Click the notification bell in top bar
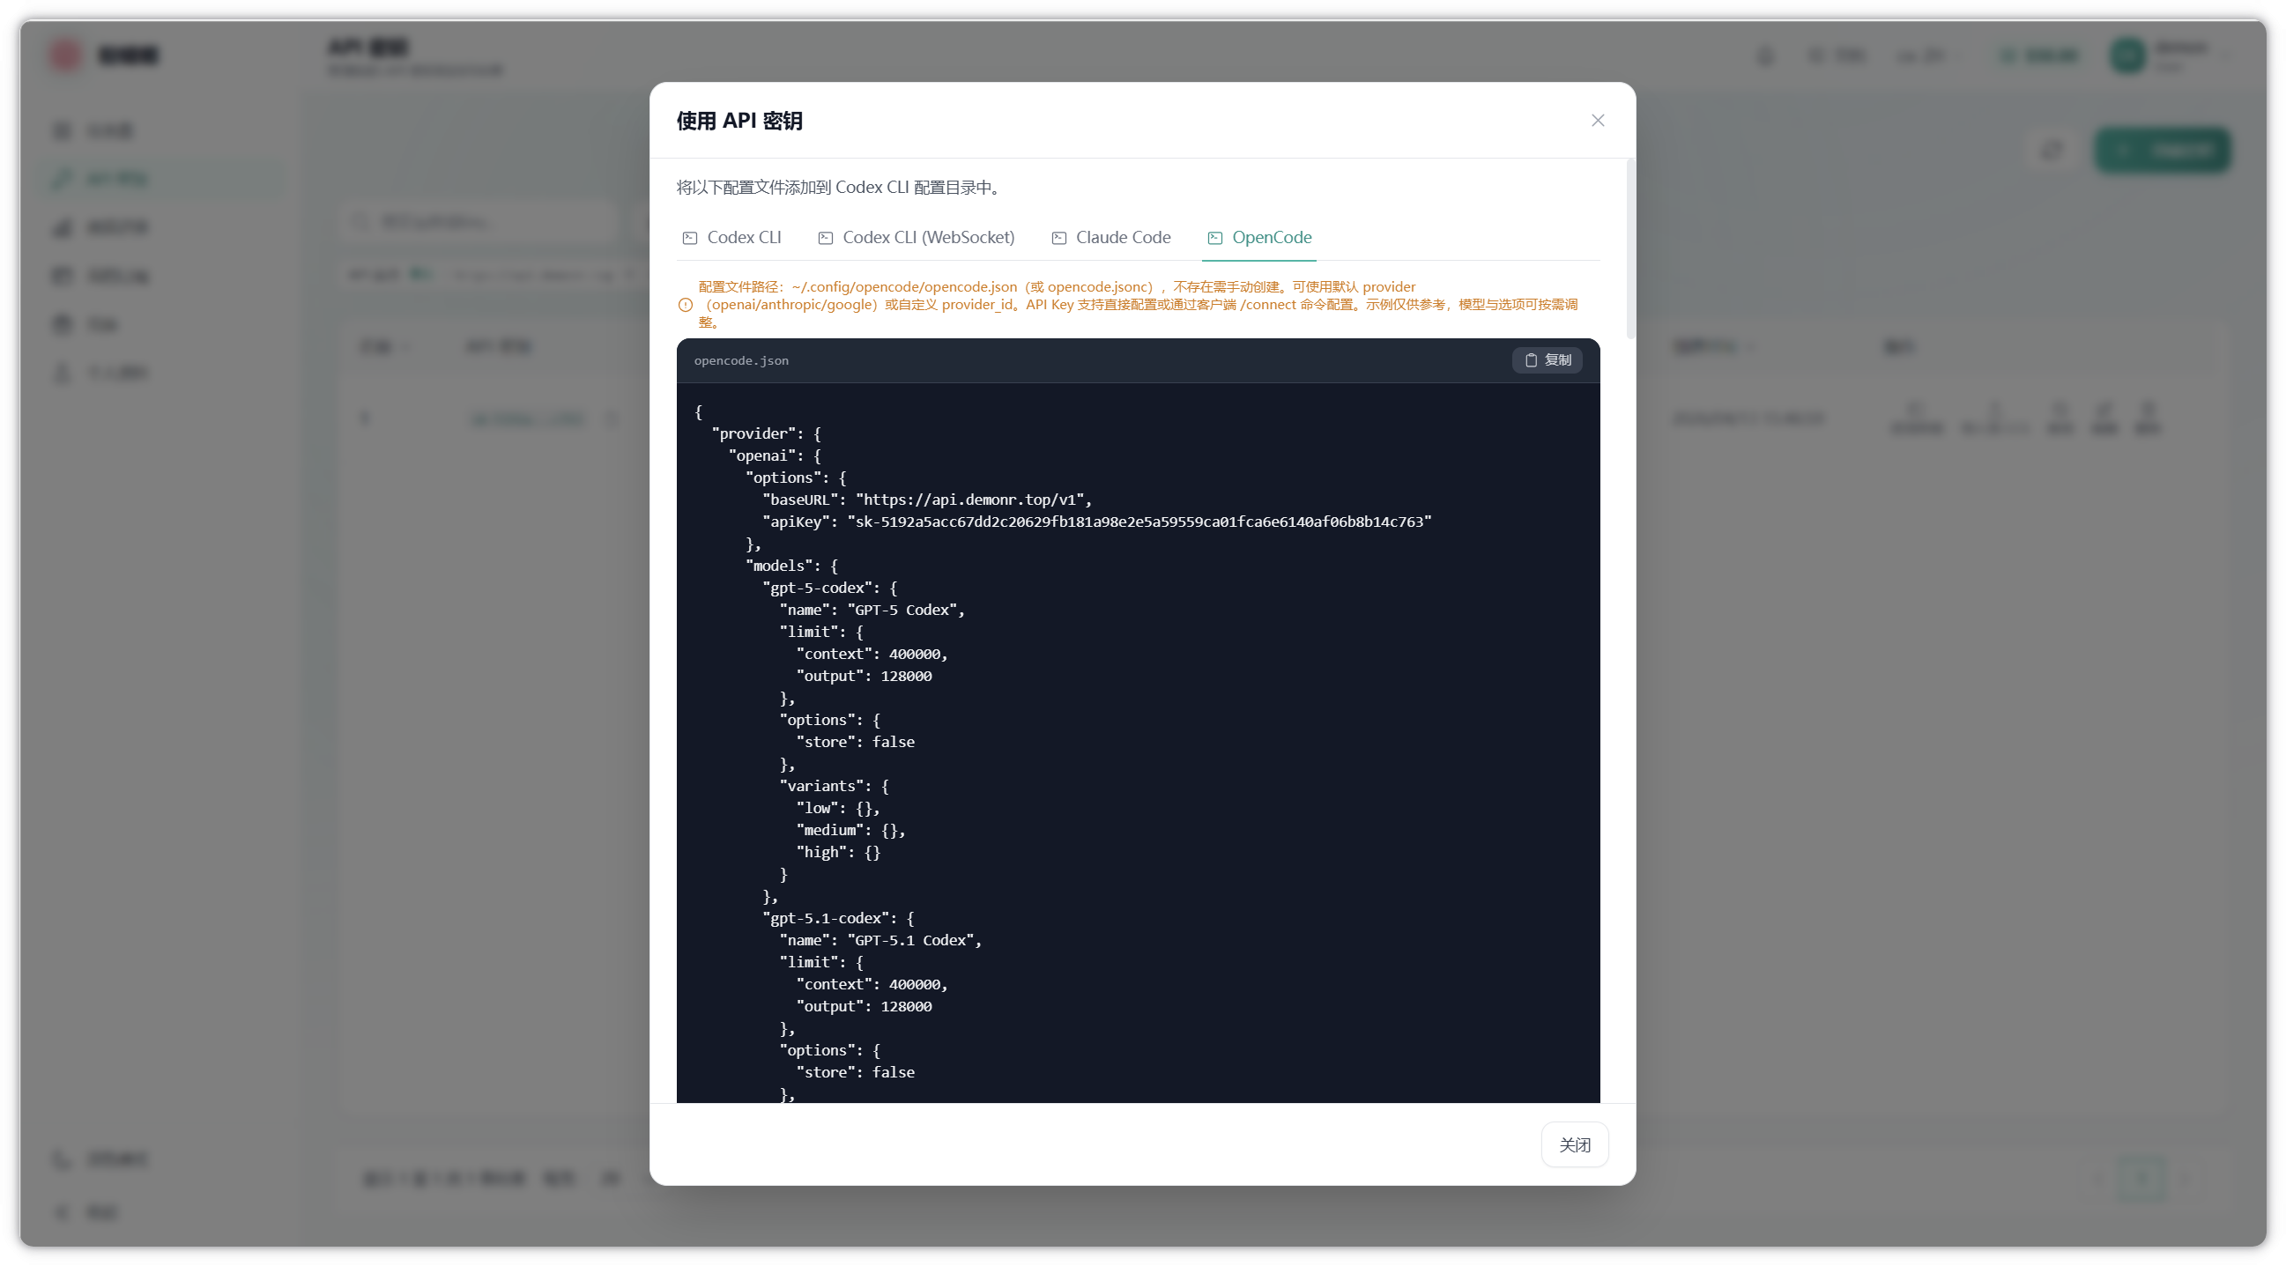The width and height of the screenshot is (2286, 1266). pos(1765,56)
